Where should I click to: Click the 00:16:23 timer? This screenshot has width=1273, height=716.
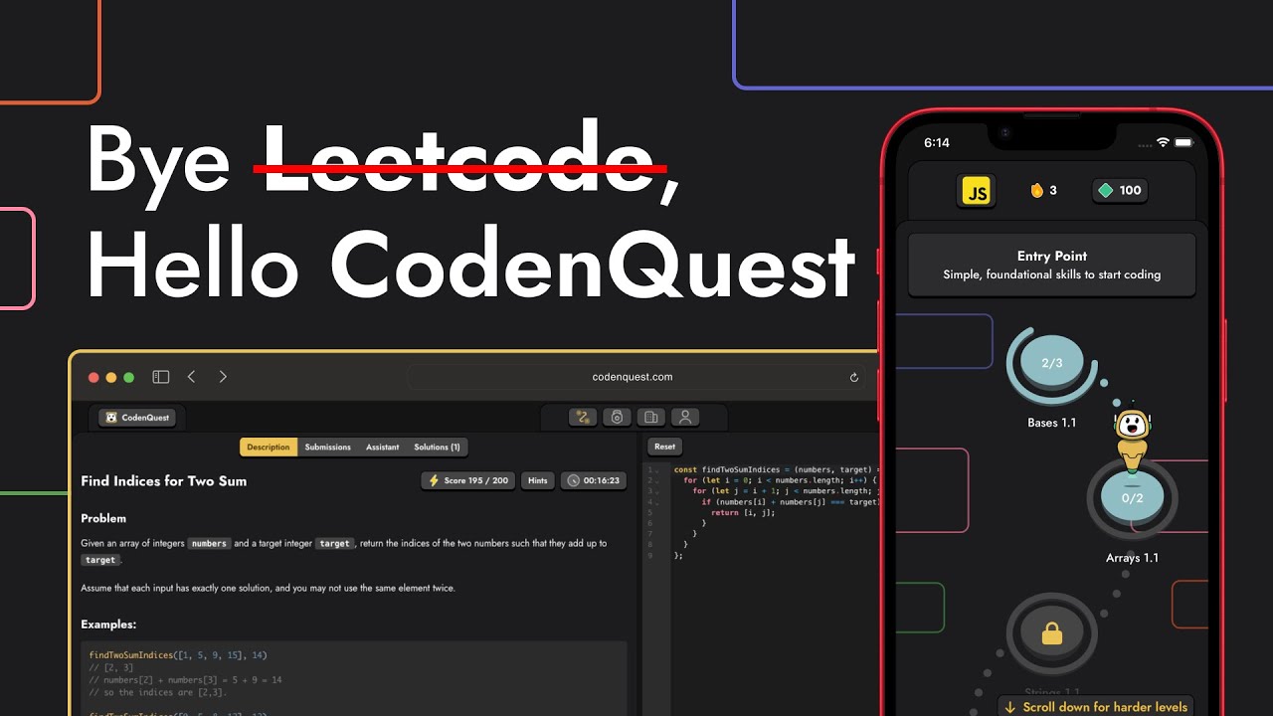tap(594, 480)
